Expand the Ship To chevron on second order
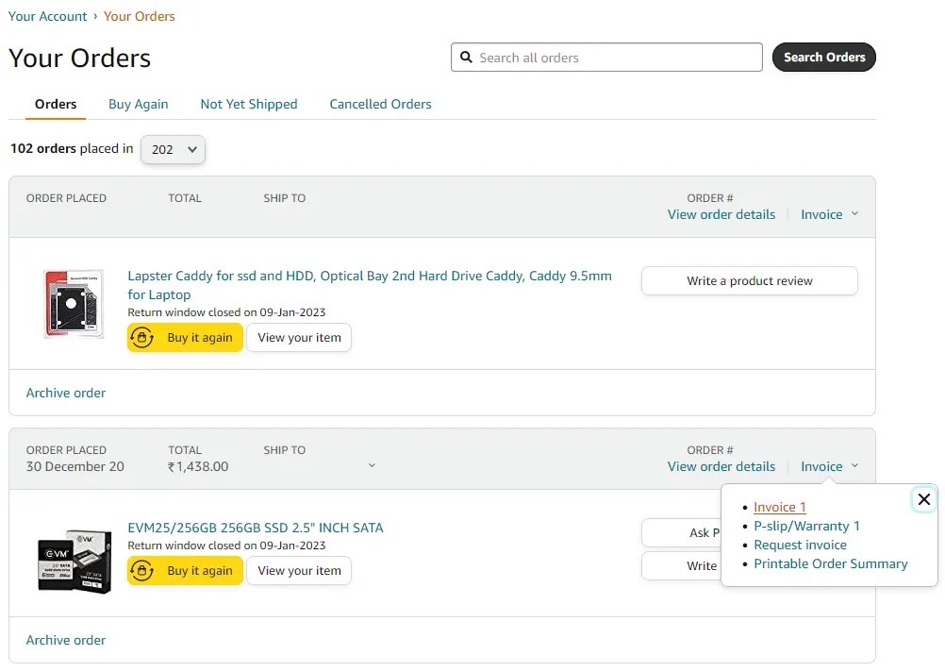945x672 pixels. 372,466
